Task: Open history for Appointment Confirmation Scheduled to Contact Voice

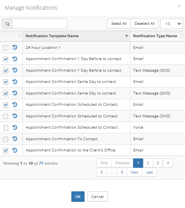Action: (x=15, y=127)
